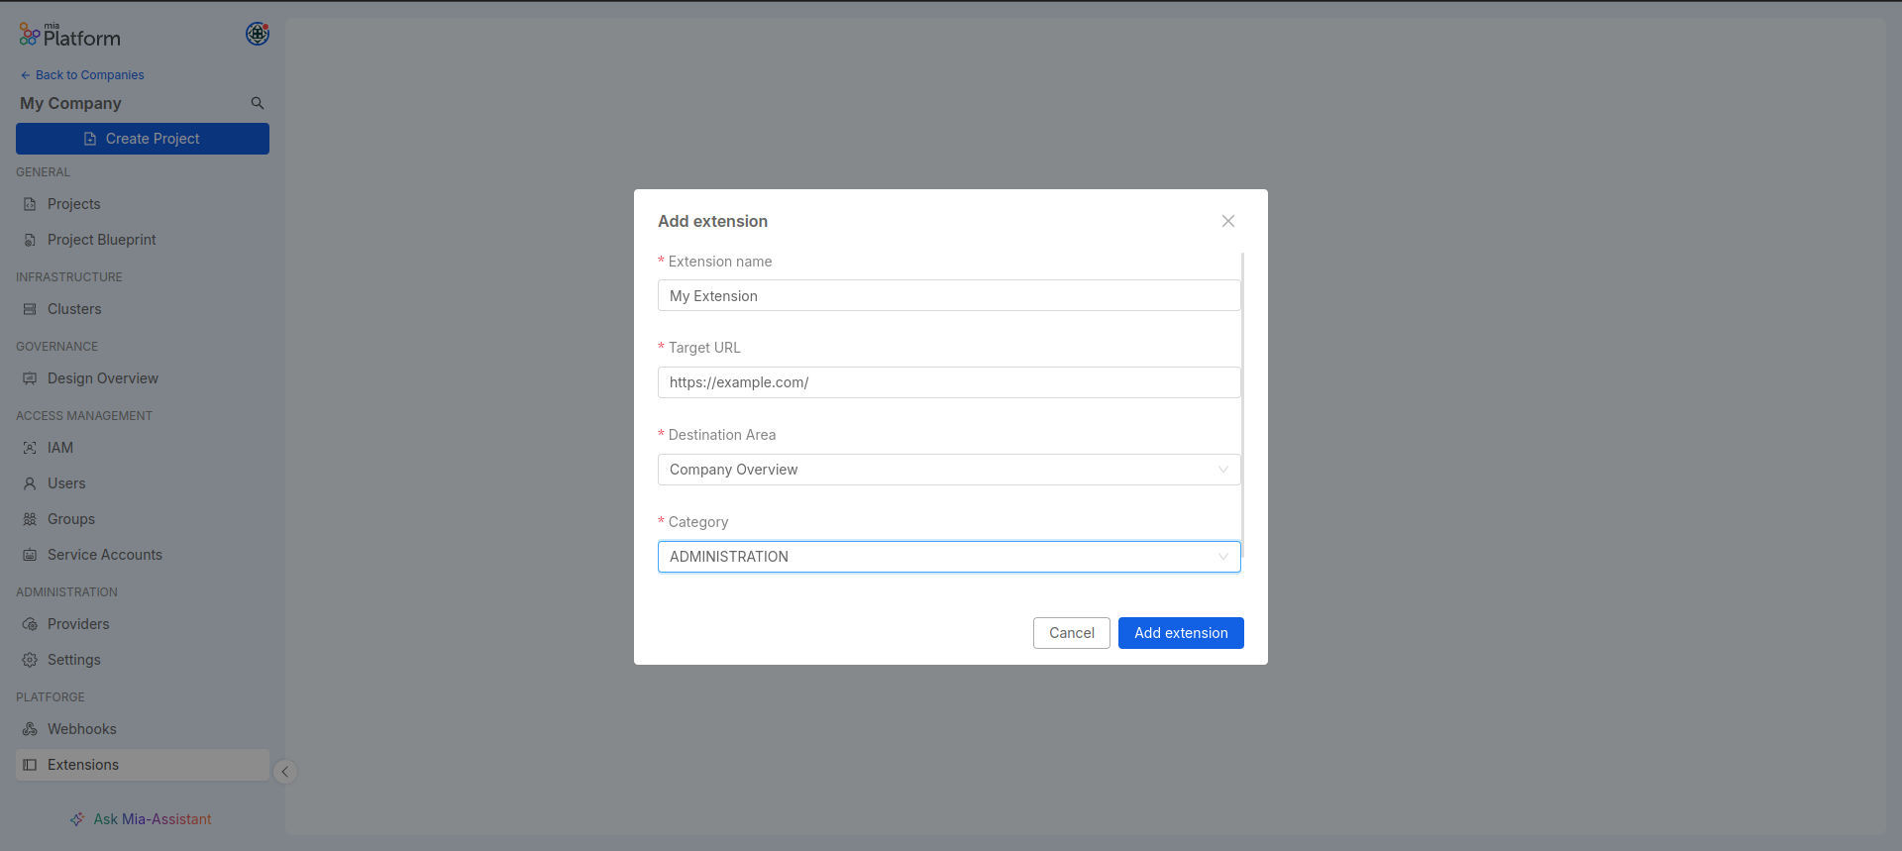The image size is (1902, 851).
Task: Click the Projects sidebar icon
Action: tap(30, 204)
